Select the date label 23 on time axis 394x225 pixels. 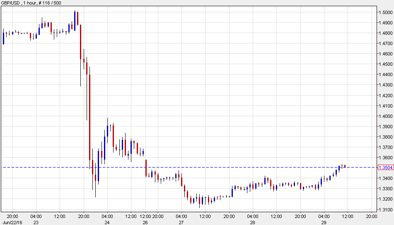click(x=36, y=223)
